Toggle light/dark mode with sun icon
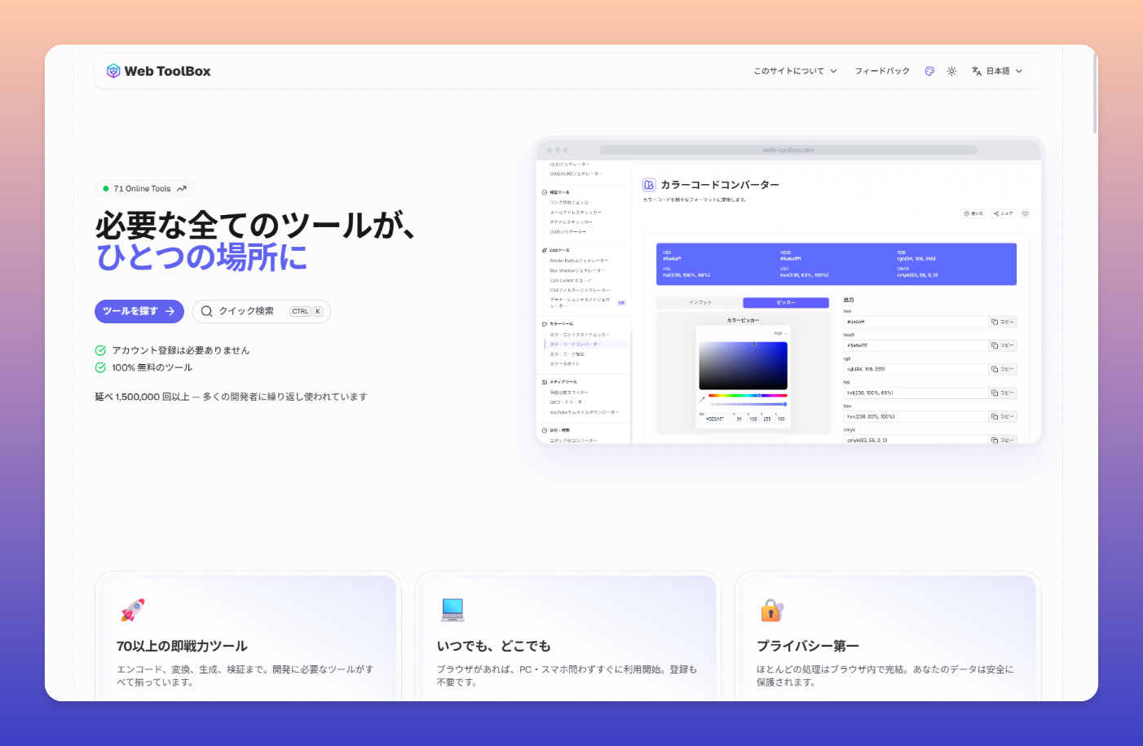 [x=951, y=71]
